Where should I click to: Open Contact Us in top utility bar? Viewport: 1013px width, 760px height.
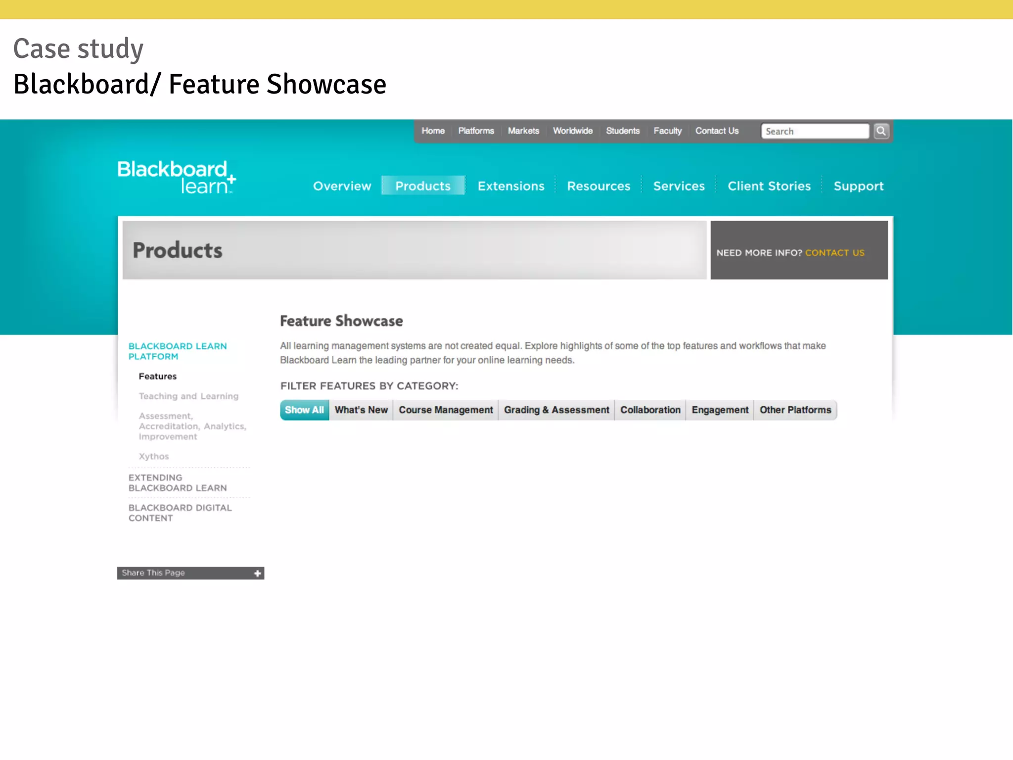(717, 131)
